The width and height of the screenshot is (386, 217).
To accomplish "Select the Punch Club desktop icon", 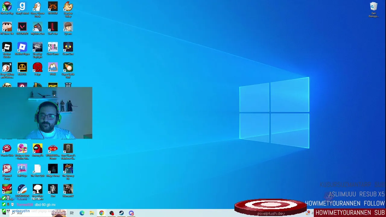I will coord(7,150).
